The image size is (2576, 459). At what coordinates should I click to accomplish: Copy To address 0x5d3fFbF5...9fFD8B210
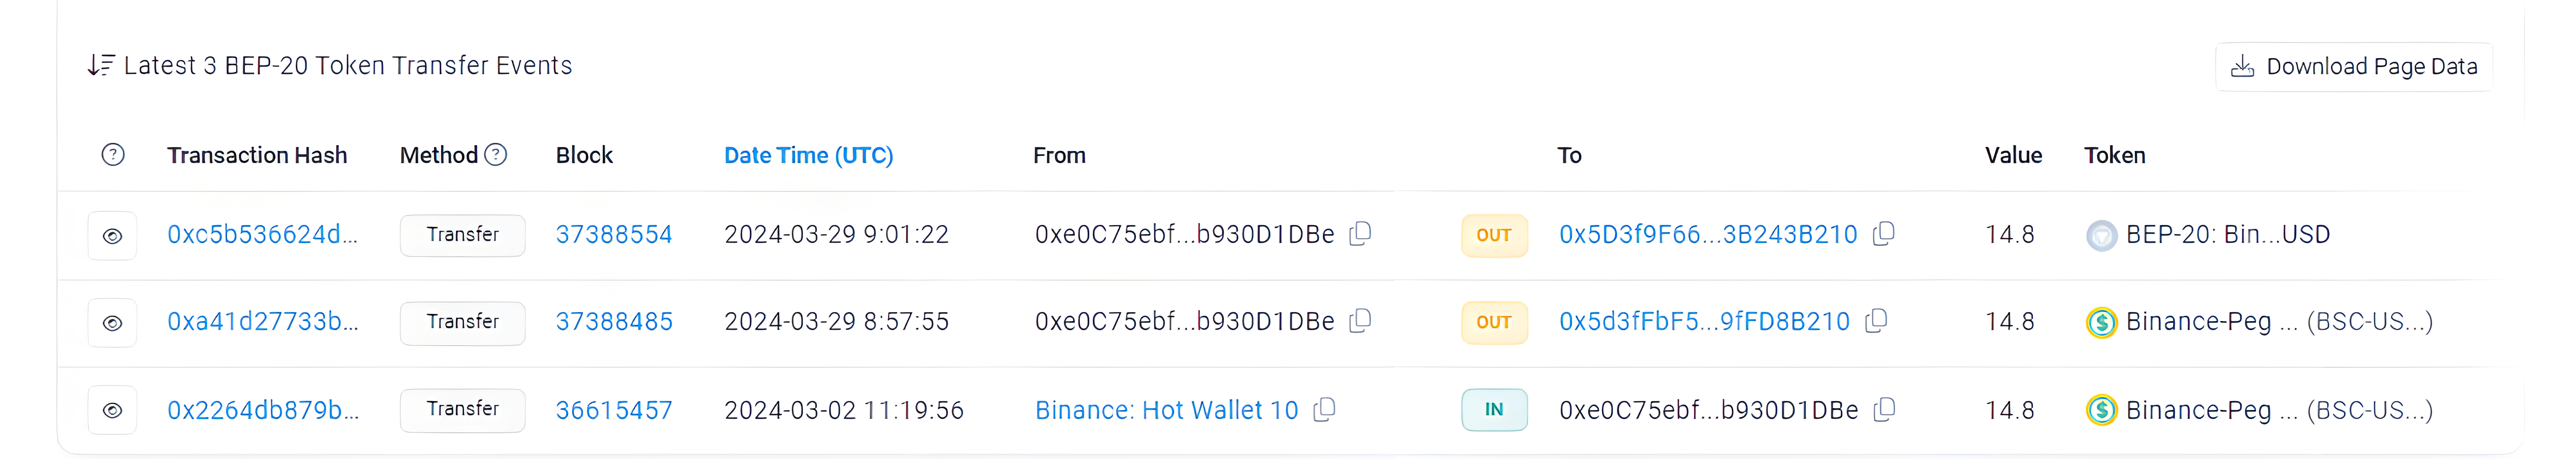(1876, 321)
